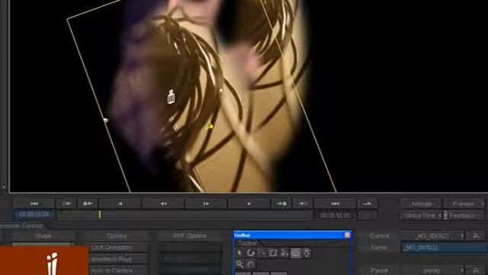488x275 pixels.
Task: Select the third tool in Toolbar's first row
Action: point(262,253)
